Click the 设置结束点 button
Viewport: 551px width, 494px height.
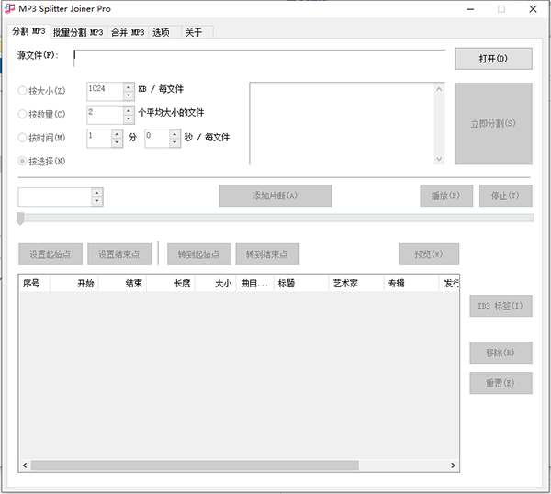[119, 254]
